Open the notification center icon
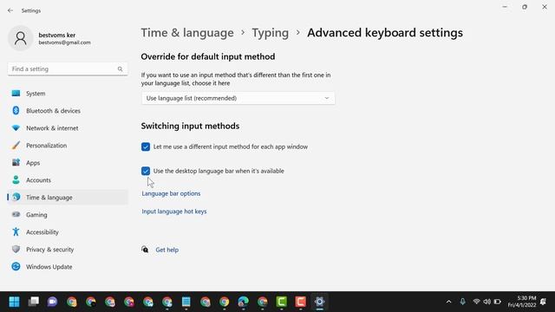Viewport: 555px width, 312px height. (x=544, y=302)
